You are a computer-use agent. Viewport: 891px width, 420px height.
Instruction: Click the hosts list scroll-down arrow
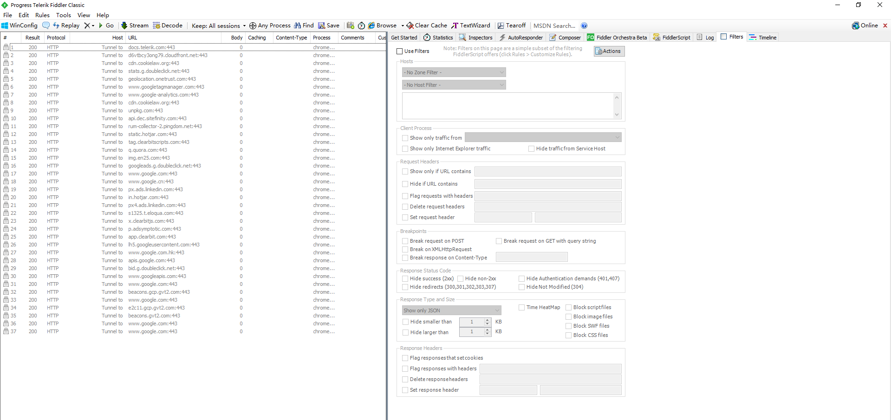click(617, 115)
